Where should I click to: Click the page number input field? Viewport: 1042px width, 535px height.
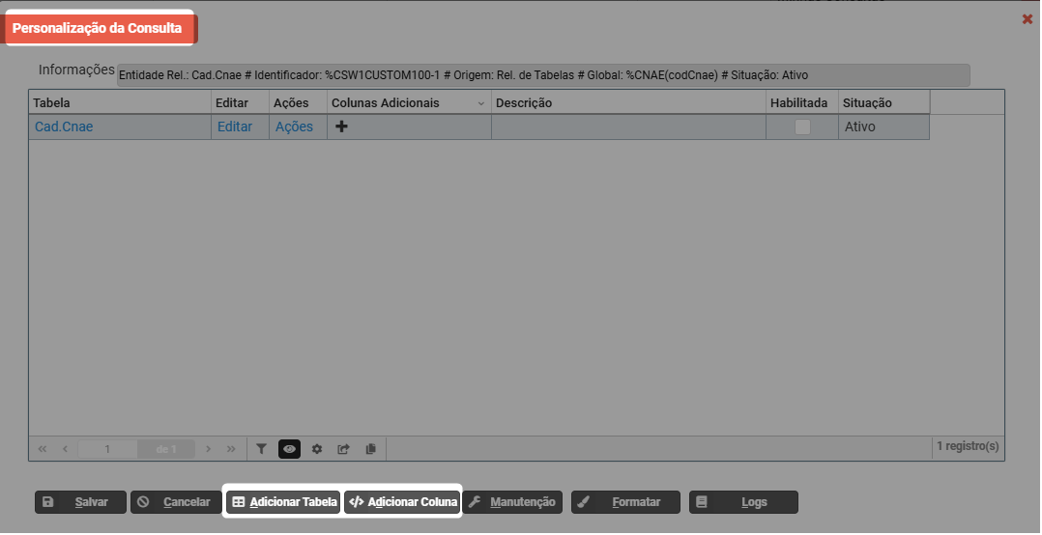107,449
